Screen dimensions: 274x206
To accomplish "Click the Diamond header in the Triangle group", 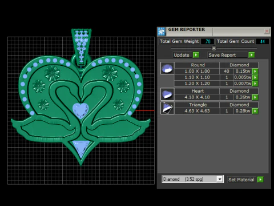I will click(239, 105).
